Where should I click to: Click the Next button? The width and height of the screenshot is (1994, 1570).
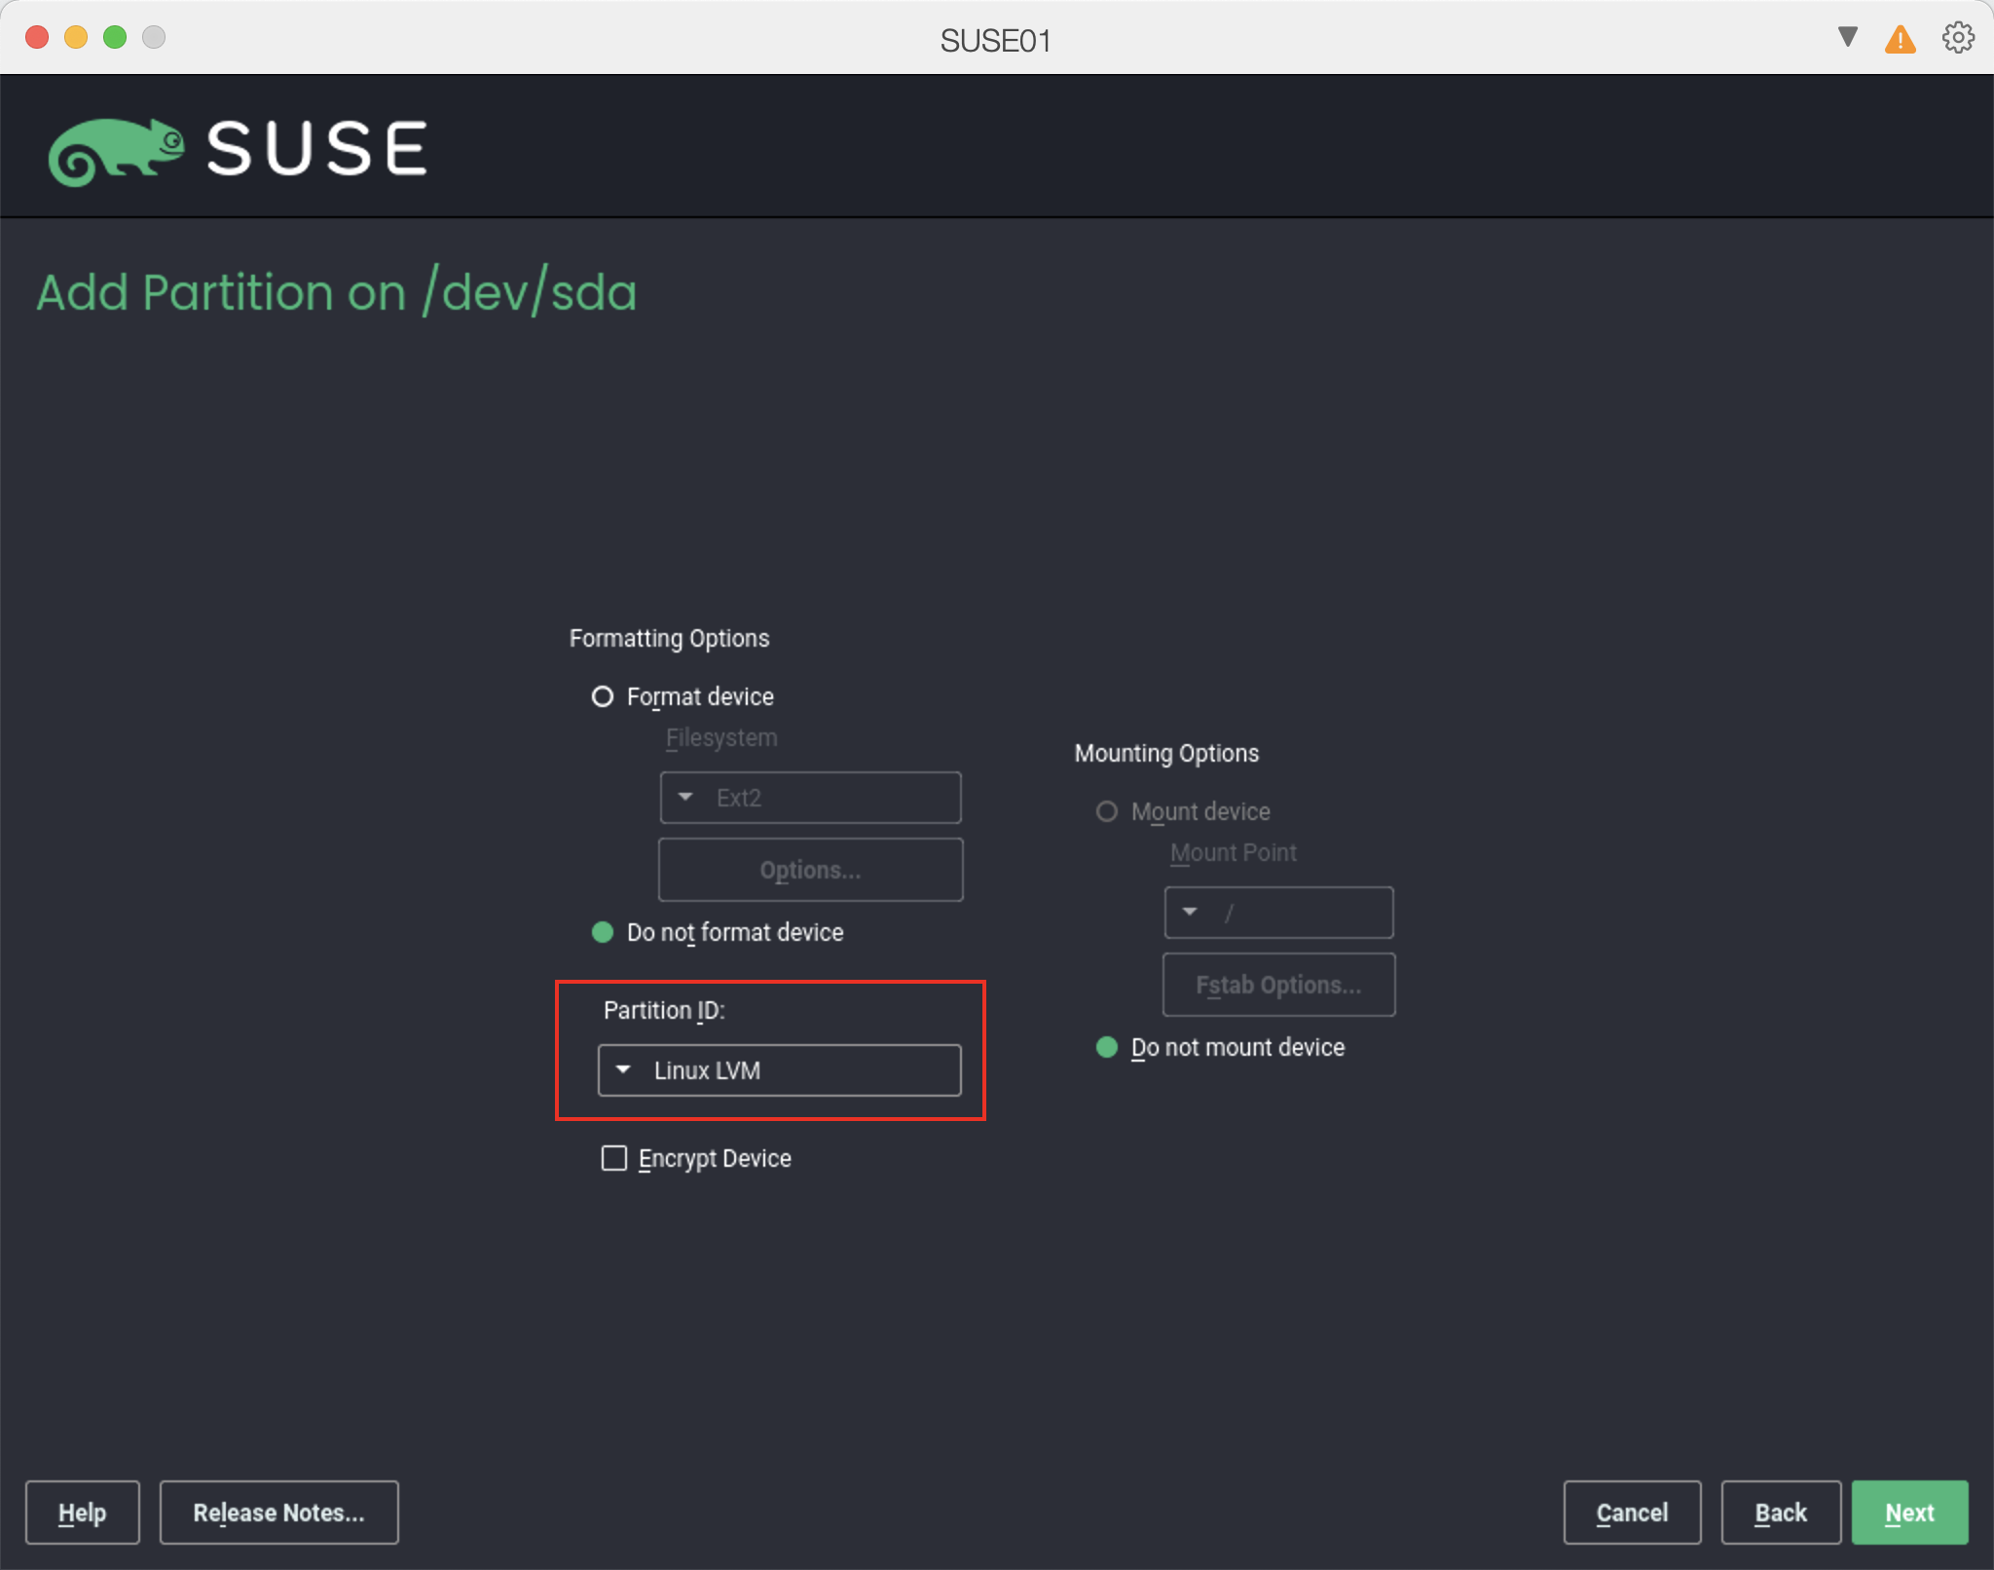coord(1908,1513)
